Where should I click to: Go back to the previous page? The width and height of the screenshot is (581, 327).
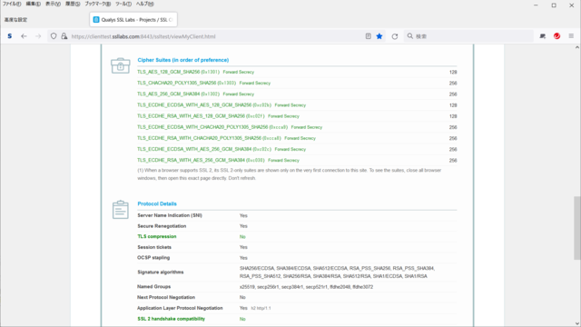[x=24, y=36]
